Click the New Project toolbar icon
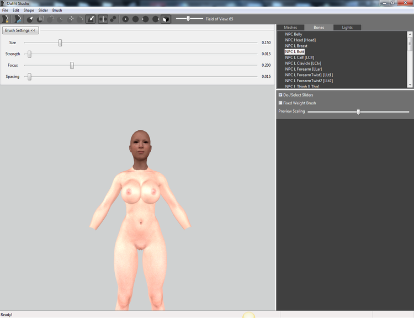 pos(6,19)
